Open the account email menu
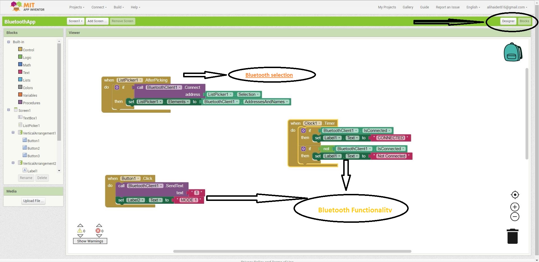The image size is (539, 262). point(507,7)
